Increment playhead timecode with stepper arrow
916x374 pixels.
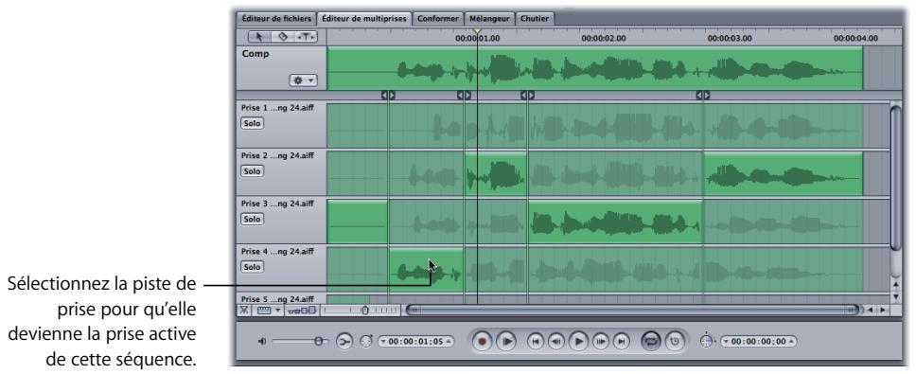pos(449,341)
